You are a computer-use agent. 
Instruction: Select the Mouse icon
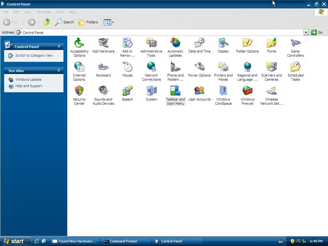127,70
